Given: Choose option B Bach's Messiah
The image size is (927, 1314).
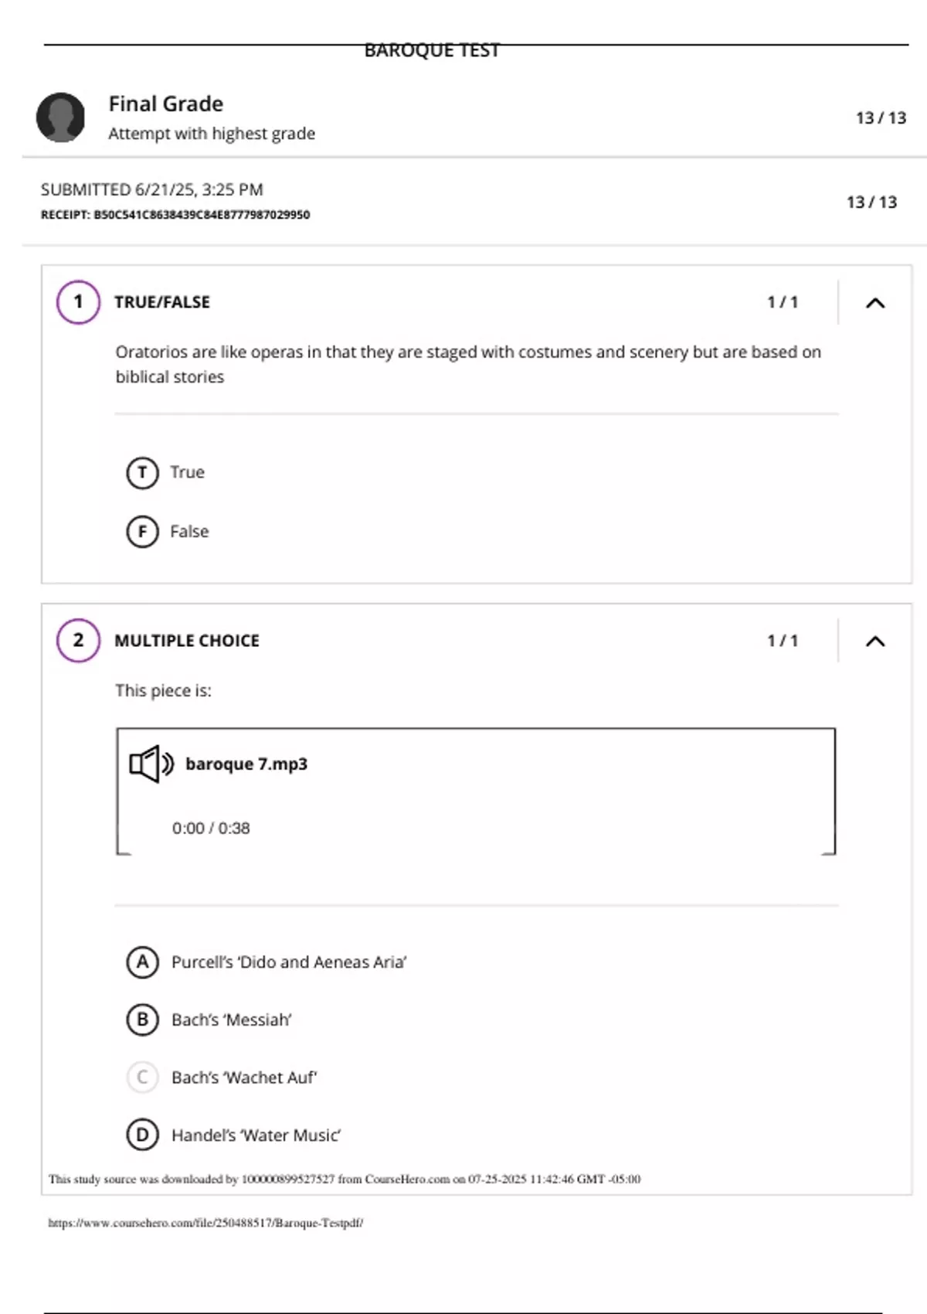Looking at the screenshot, I should click(142, 1020).
